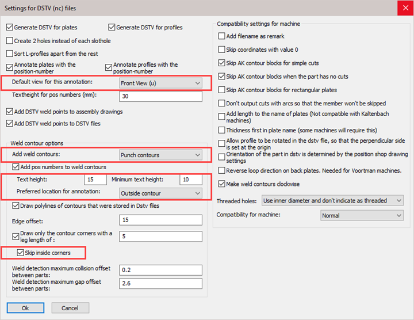Open Default view for this annotation dropdown
This screenshot has width=414, height=320.
point(160,83)
